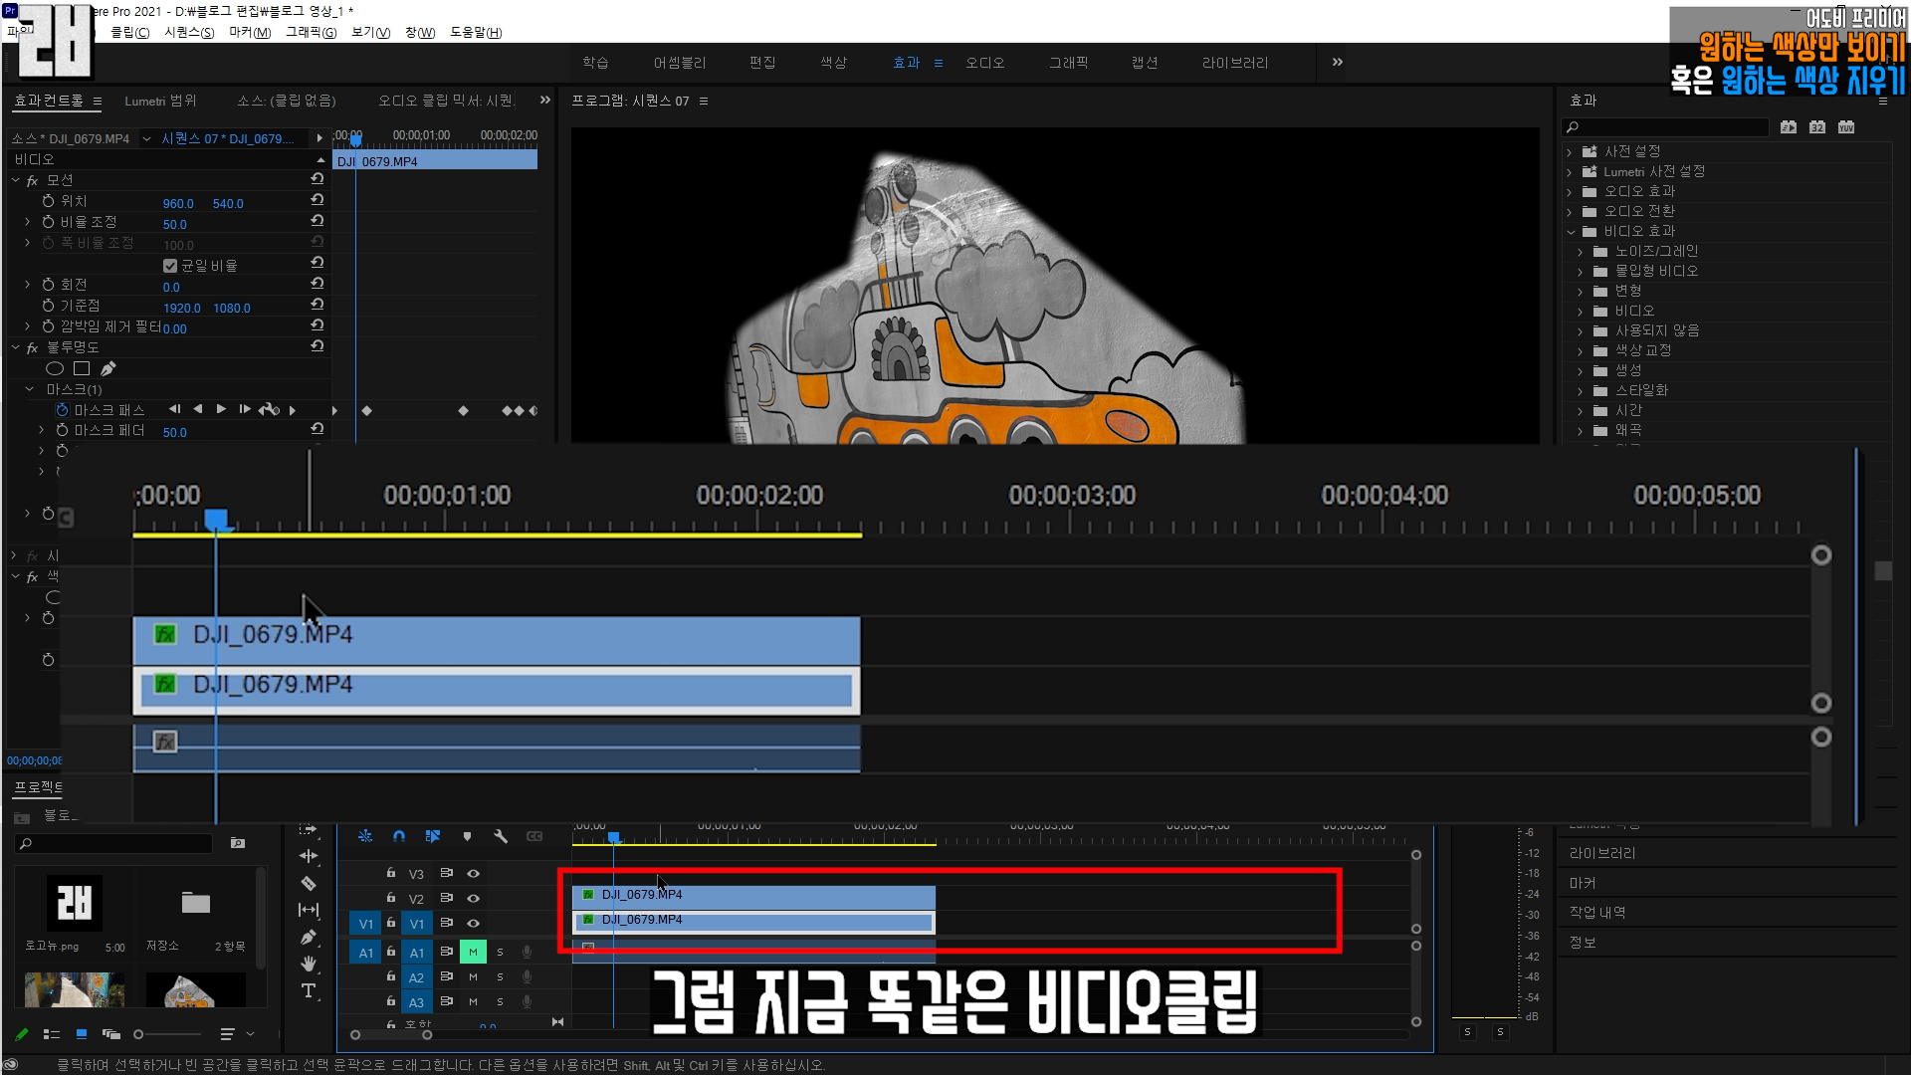Collapse the 마스크(1) section

click(30, 389)
